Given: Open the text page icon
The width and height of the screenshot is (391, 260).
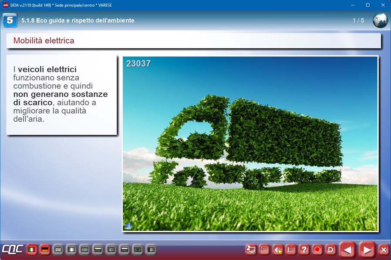Looking at the screenshot, I should (x=264, y=250).
